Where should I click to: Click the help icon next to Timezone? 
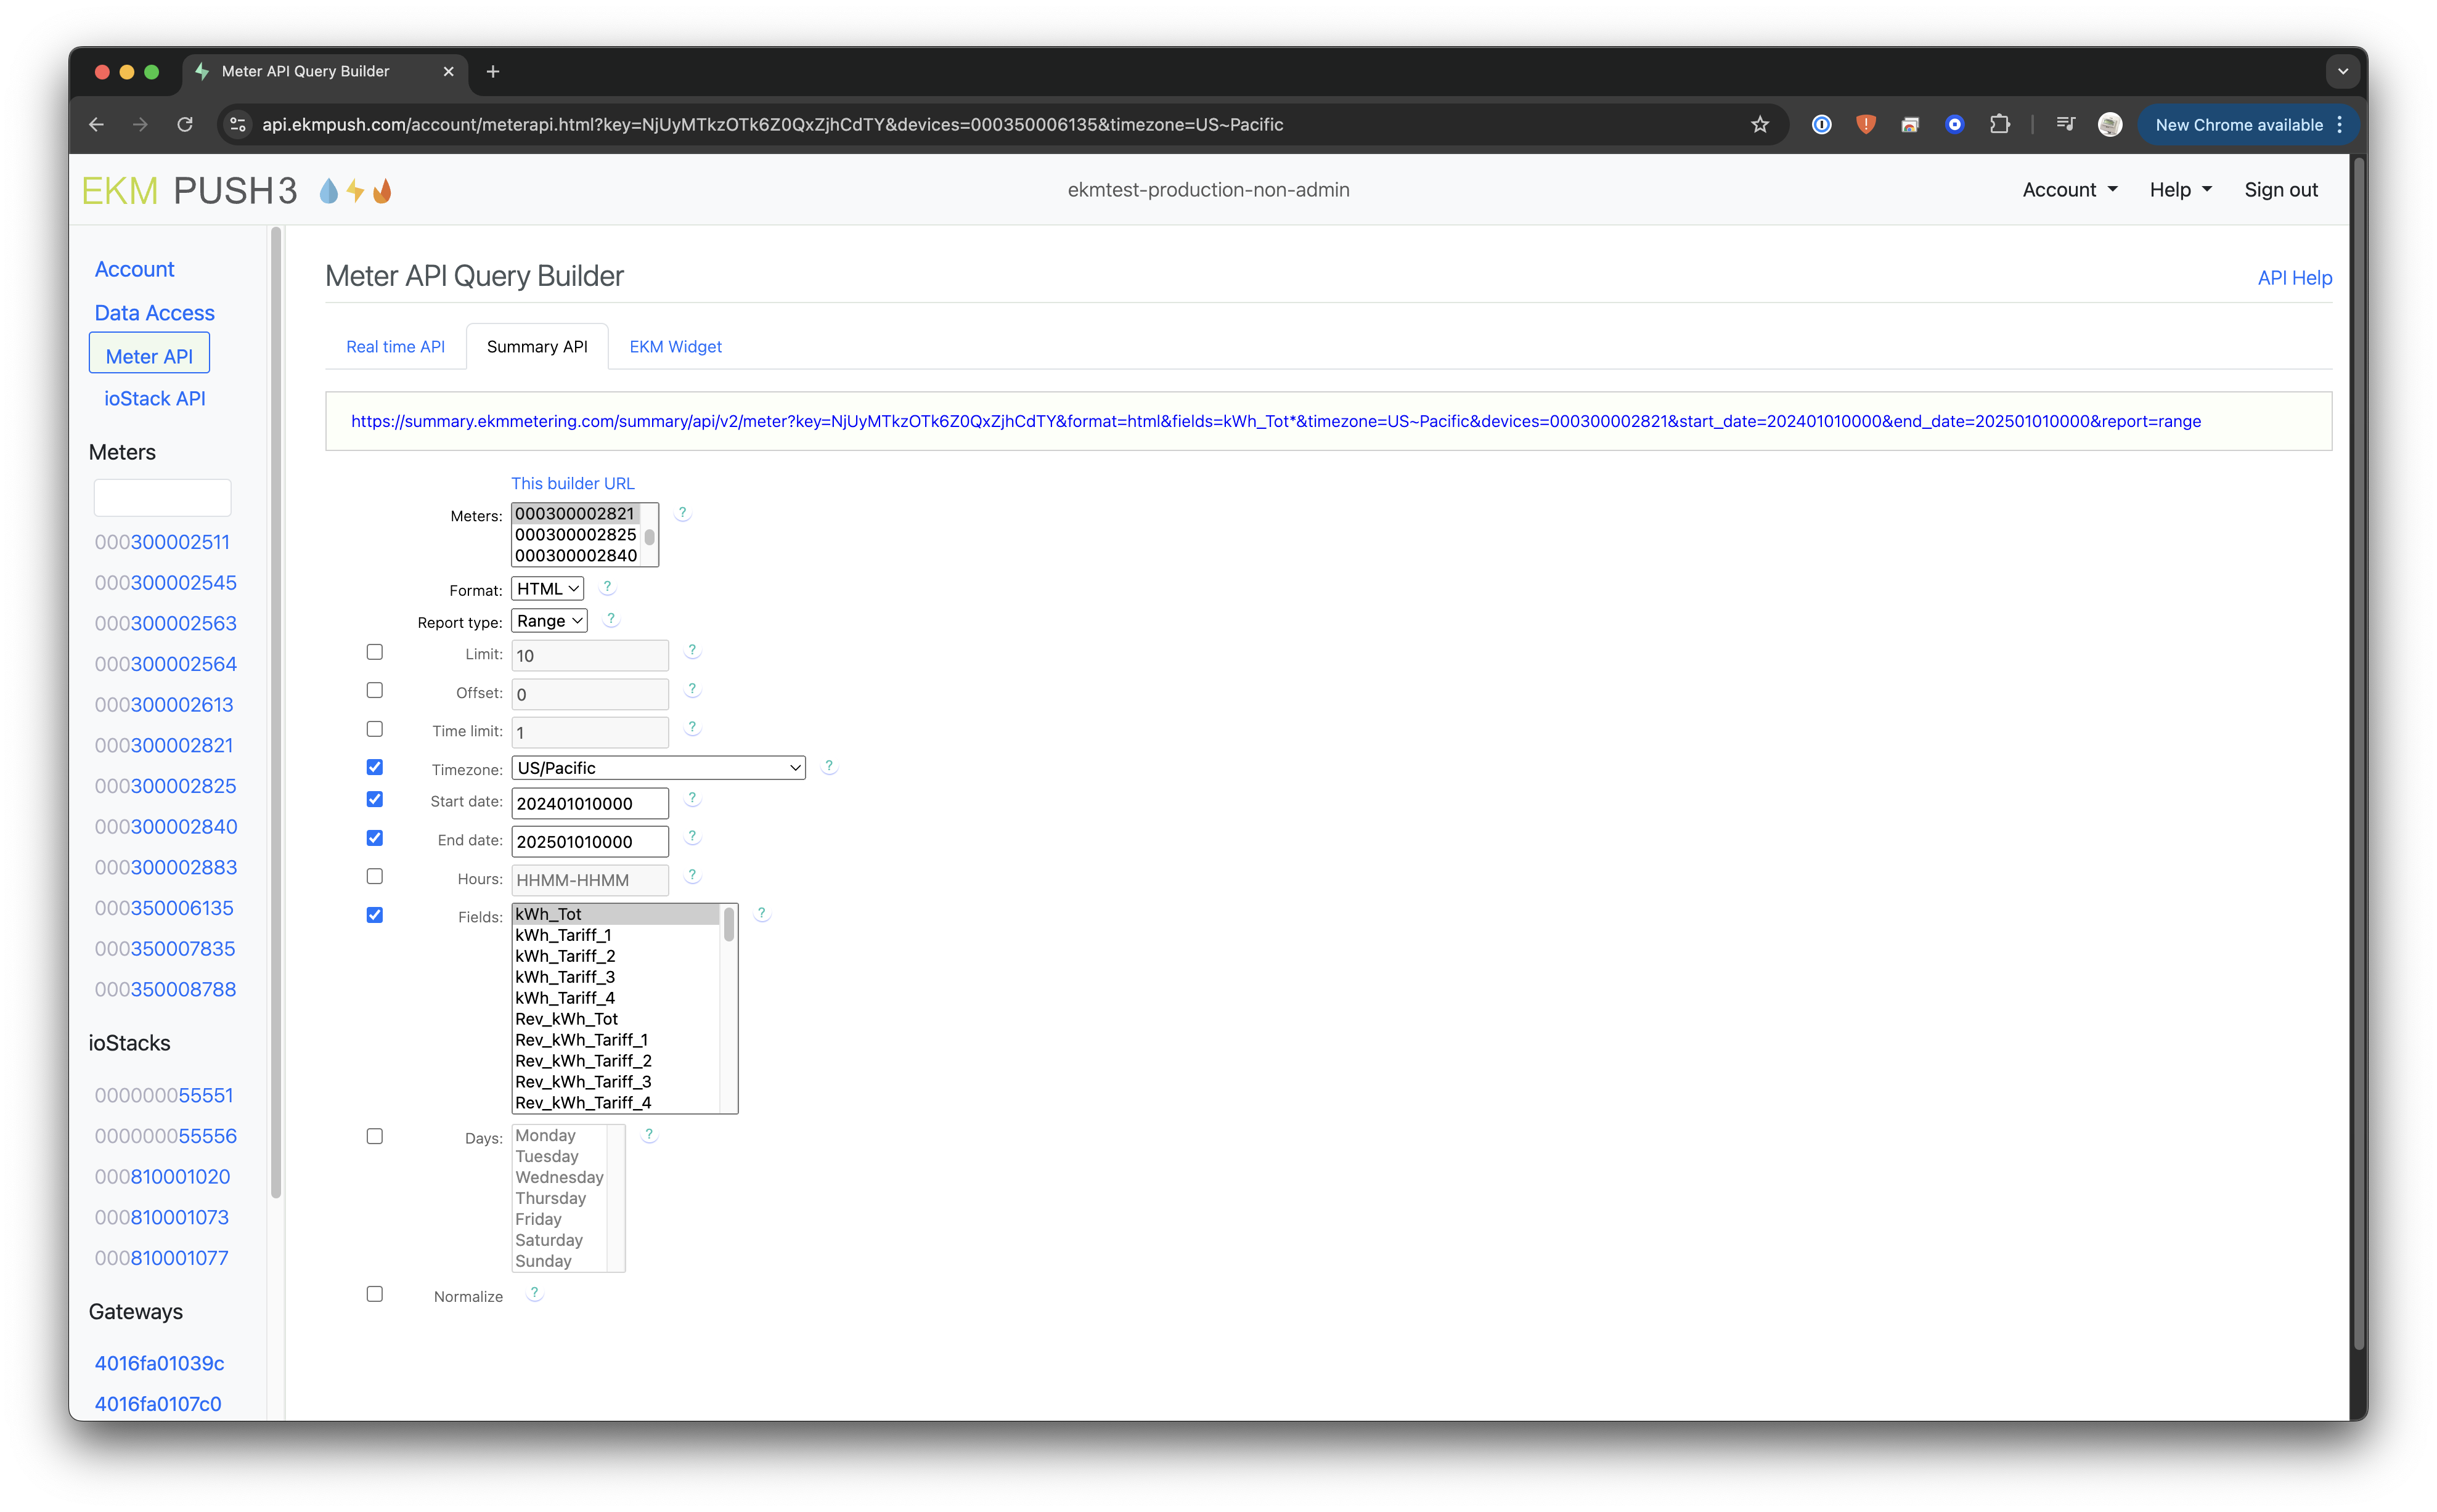point(828,766)
